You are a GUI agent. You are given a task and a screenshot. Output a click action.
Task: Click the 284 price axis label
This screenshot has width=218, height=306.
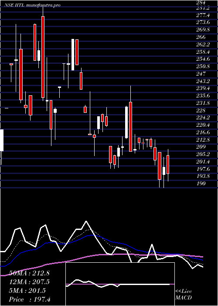pyautogui.click(x=201, y=3)
